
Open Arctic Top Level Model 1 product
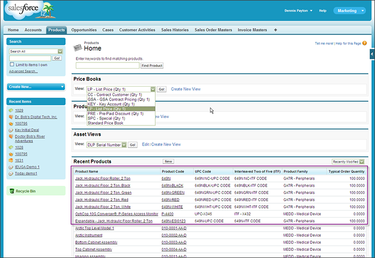(x=95, y=228)
